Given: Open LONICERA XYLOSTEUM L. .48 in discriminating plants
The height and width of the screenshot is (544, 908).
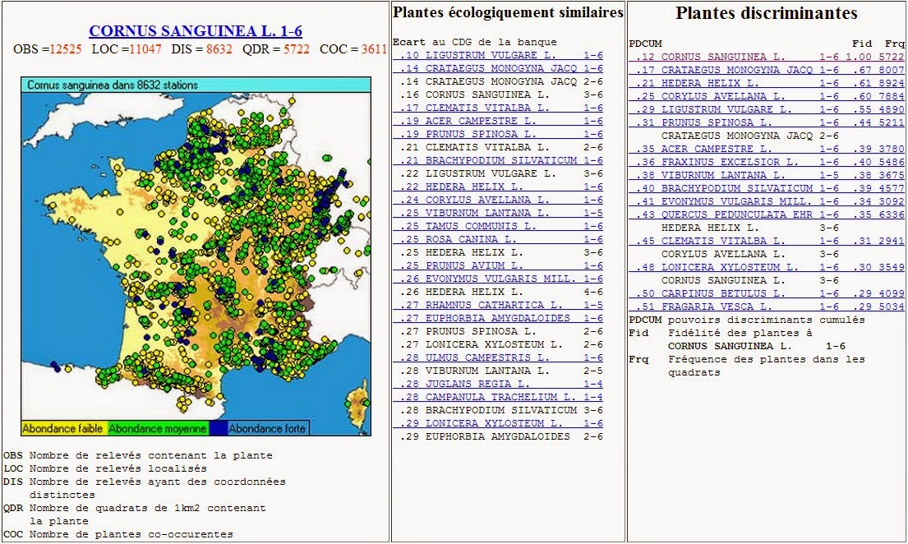Looking at the screenshot, I should point(766,267).
